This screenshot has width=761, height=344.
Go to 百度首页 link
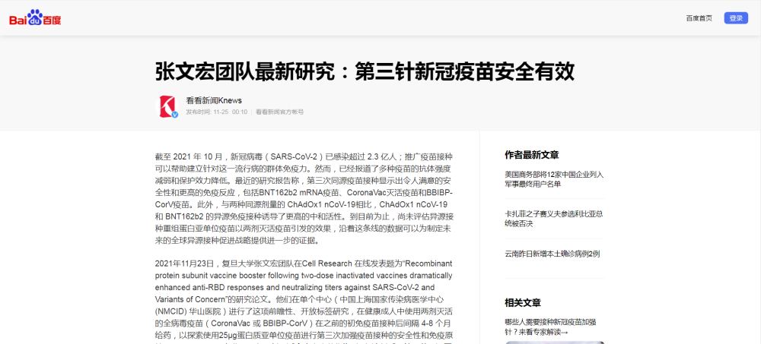coord(699,18)
